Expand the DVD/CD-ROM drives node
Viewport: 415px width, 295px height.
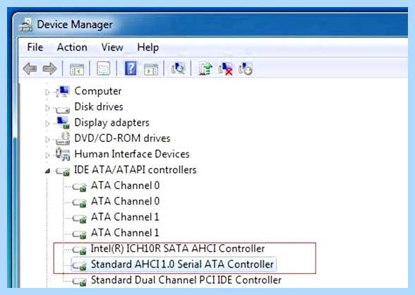(47, 140)
